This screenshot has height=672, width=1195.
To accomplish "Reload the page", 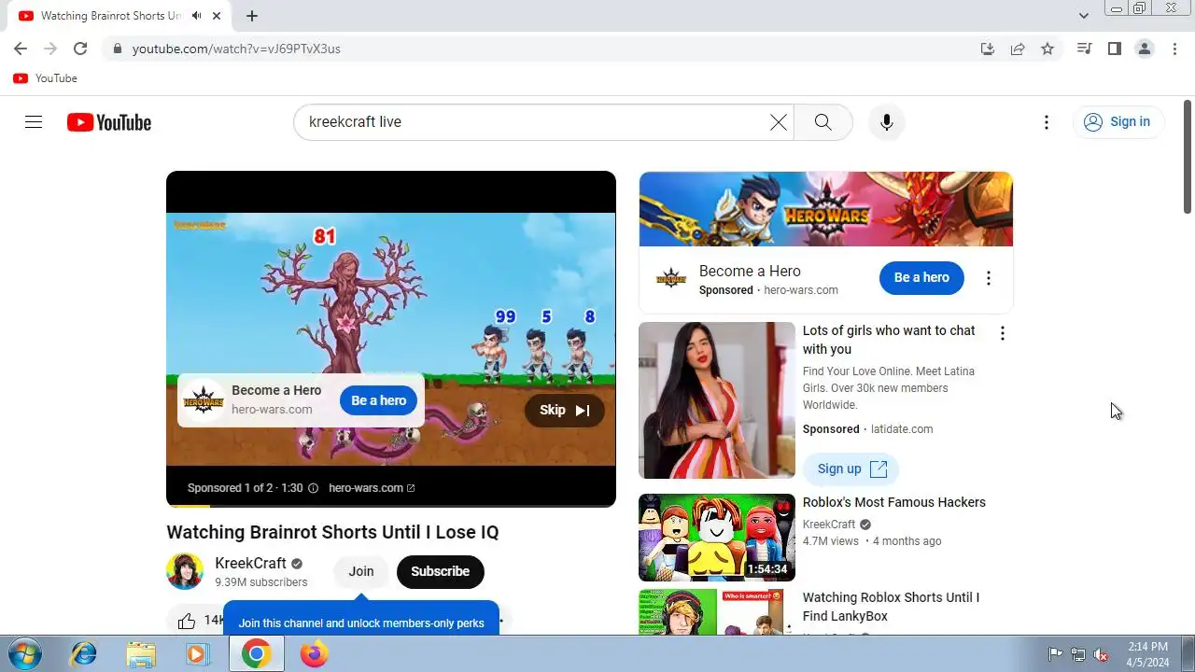I will (80, 49).
